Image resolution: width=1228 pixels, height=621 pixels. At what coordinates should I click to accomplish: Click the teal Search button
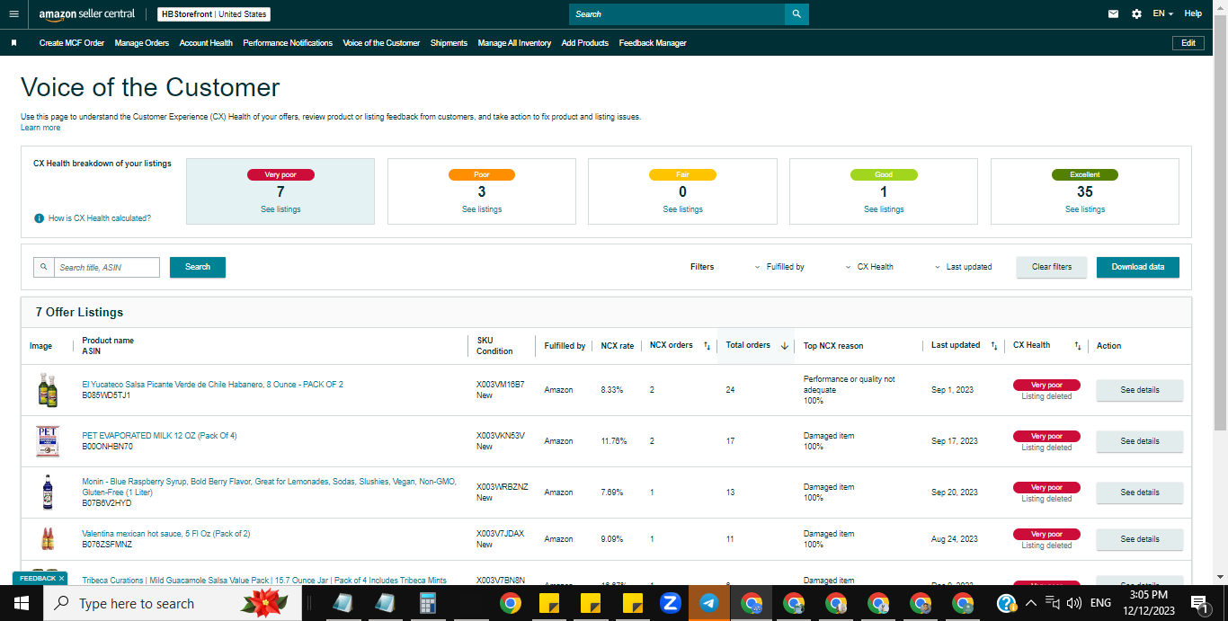point(198,267)
